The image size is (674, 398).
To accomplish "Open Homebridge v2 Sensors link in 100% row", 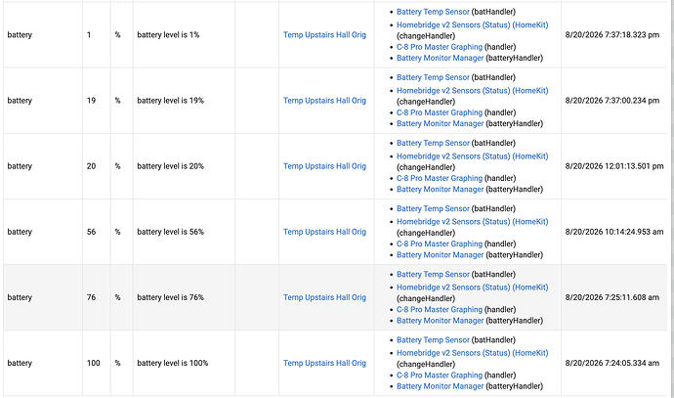I will click(473, 353).
